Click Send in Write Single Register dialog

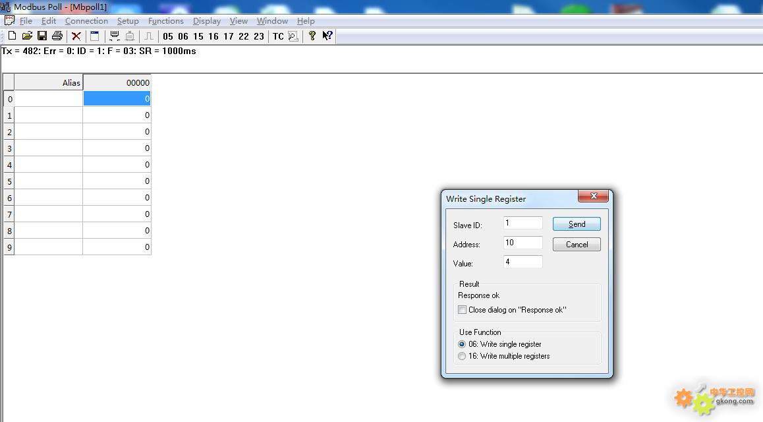pos(577,224)
